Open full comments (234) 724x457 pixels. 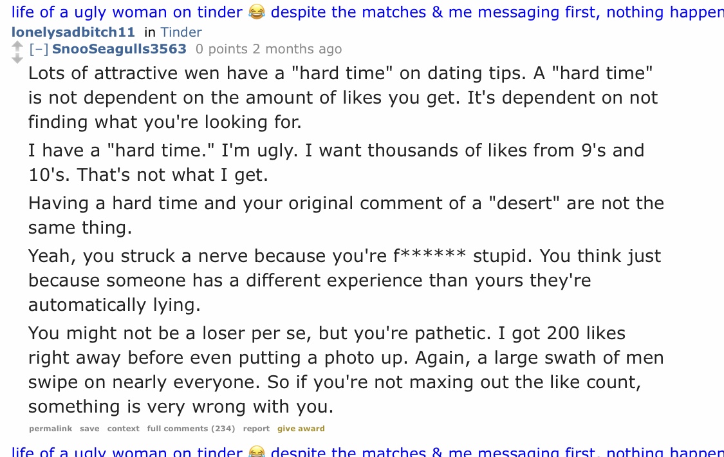[x=190, y=429]
